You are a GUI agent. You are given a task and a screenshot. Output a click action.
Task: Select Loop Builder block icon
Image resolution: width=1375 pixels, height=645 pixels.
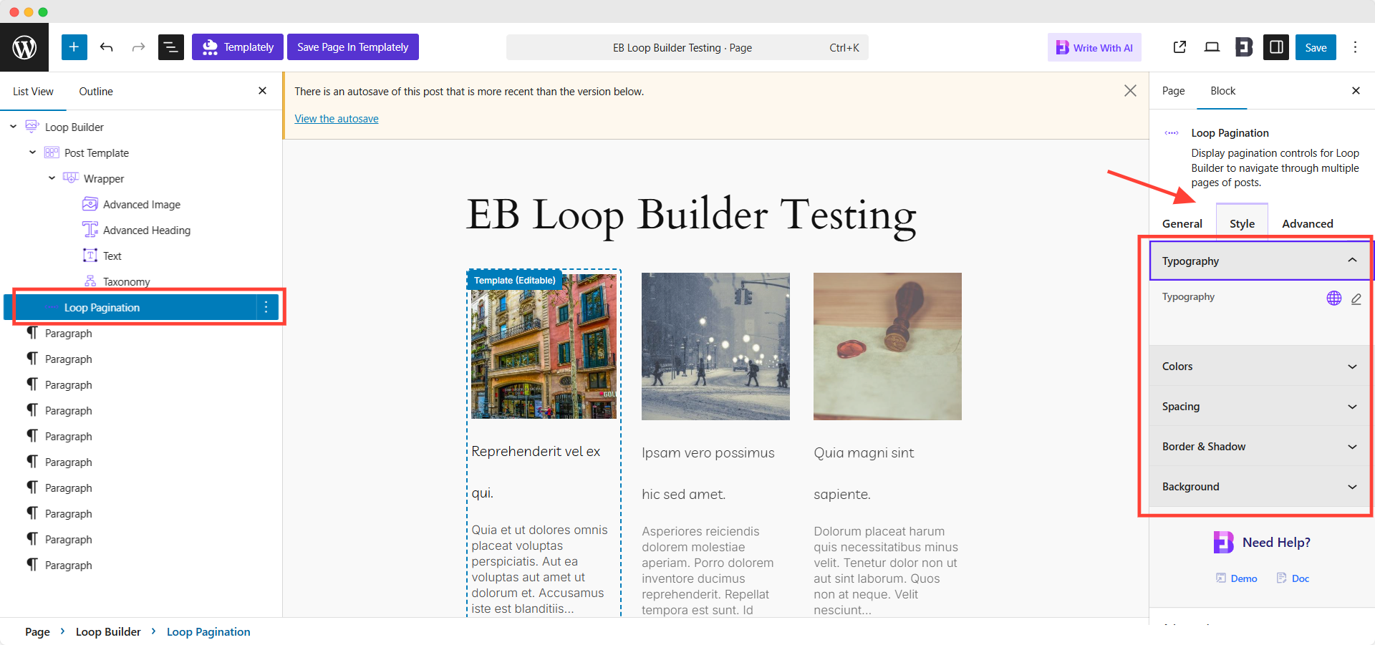[32, 127]
